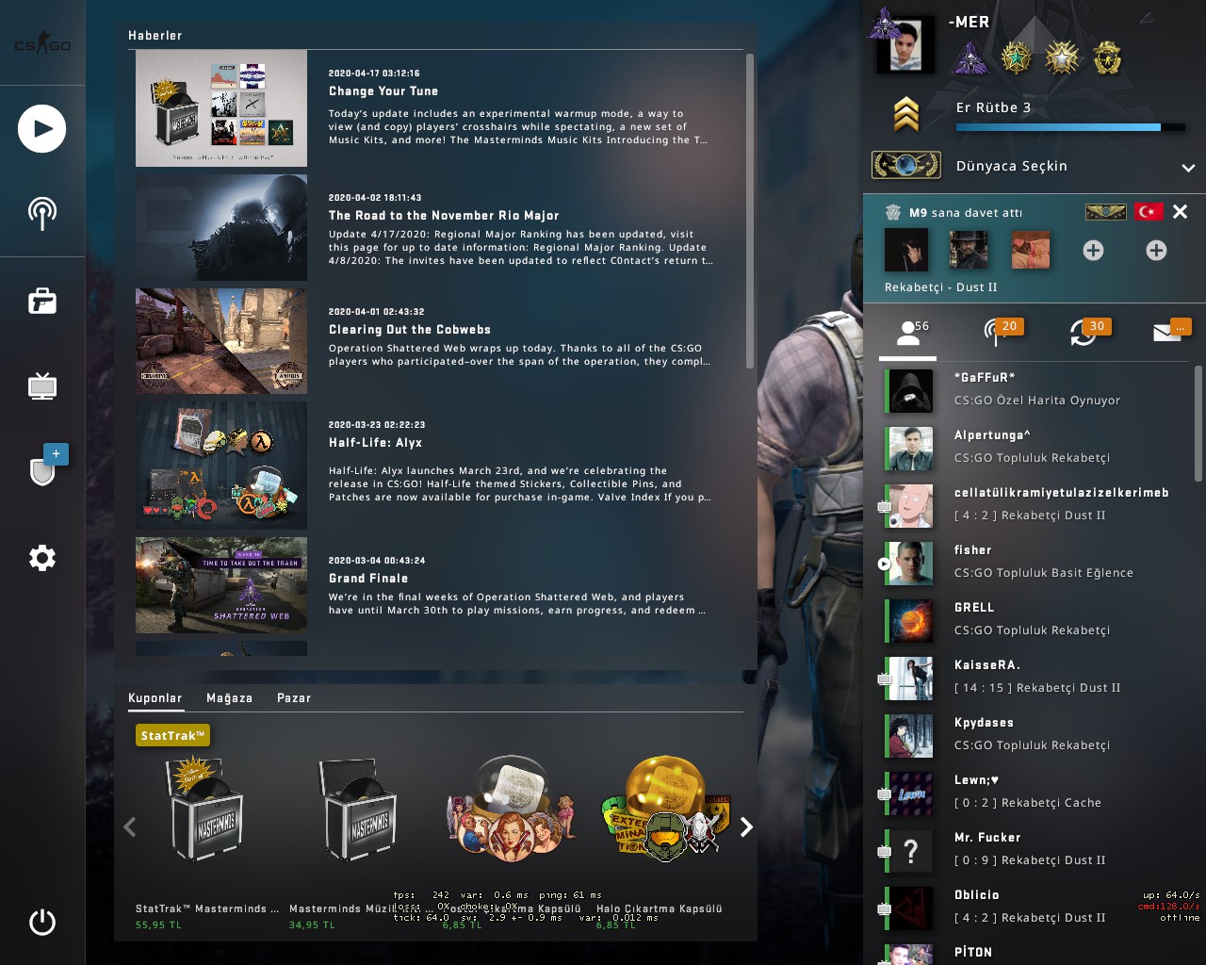Click the Er Rütbe 3 XP progress bar
Screen dimensions: 1206x965
tap(1071, 127)
